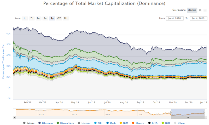Set zoom range to 7d
209x125 pixels.
point(32,18)
